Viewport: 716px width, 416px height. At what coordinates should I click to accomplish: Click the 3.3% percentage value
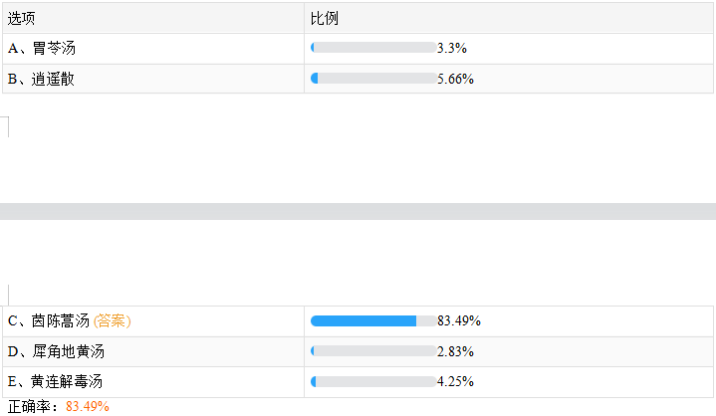[452, 48]
